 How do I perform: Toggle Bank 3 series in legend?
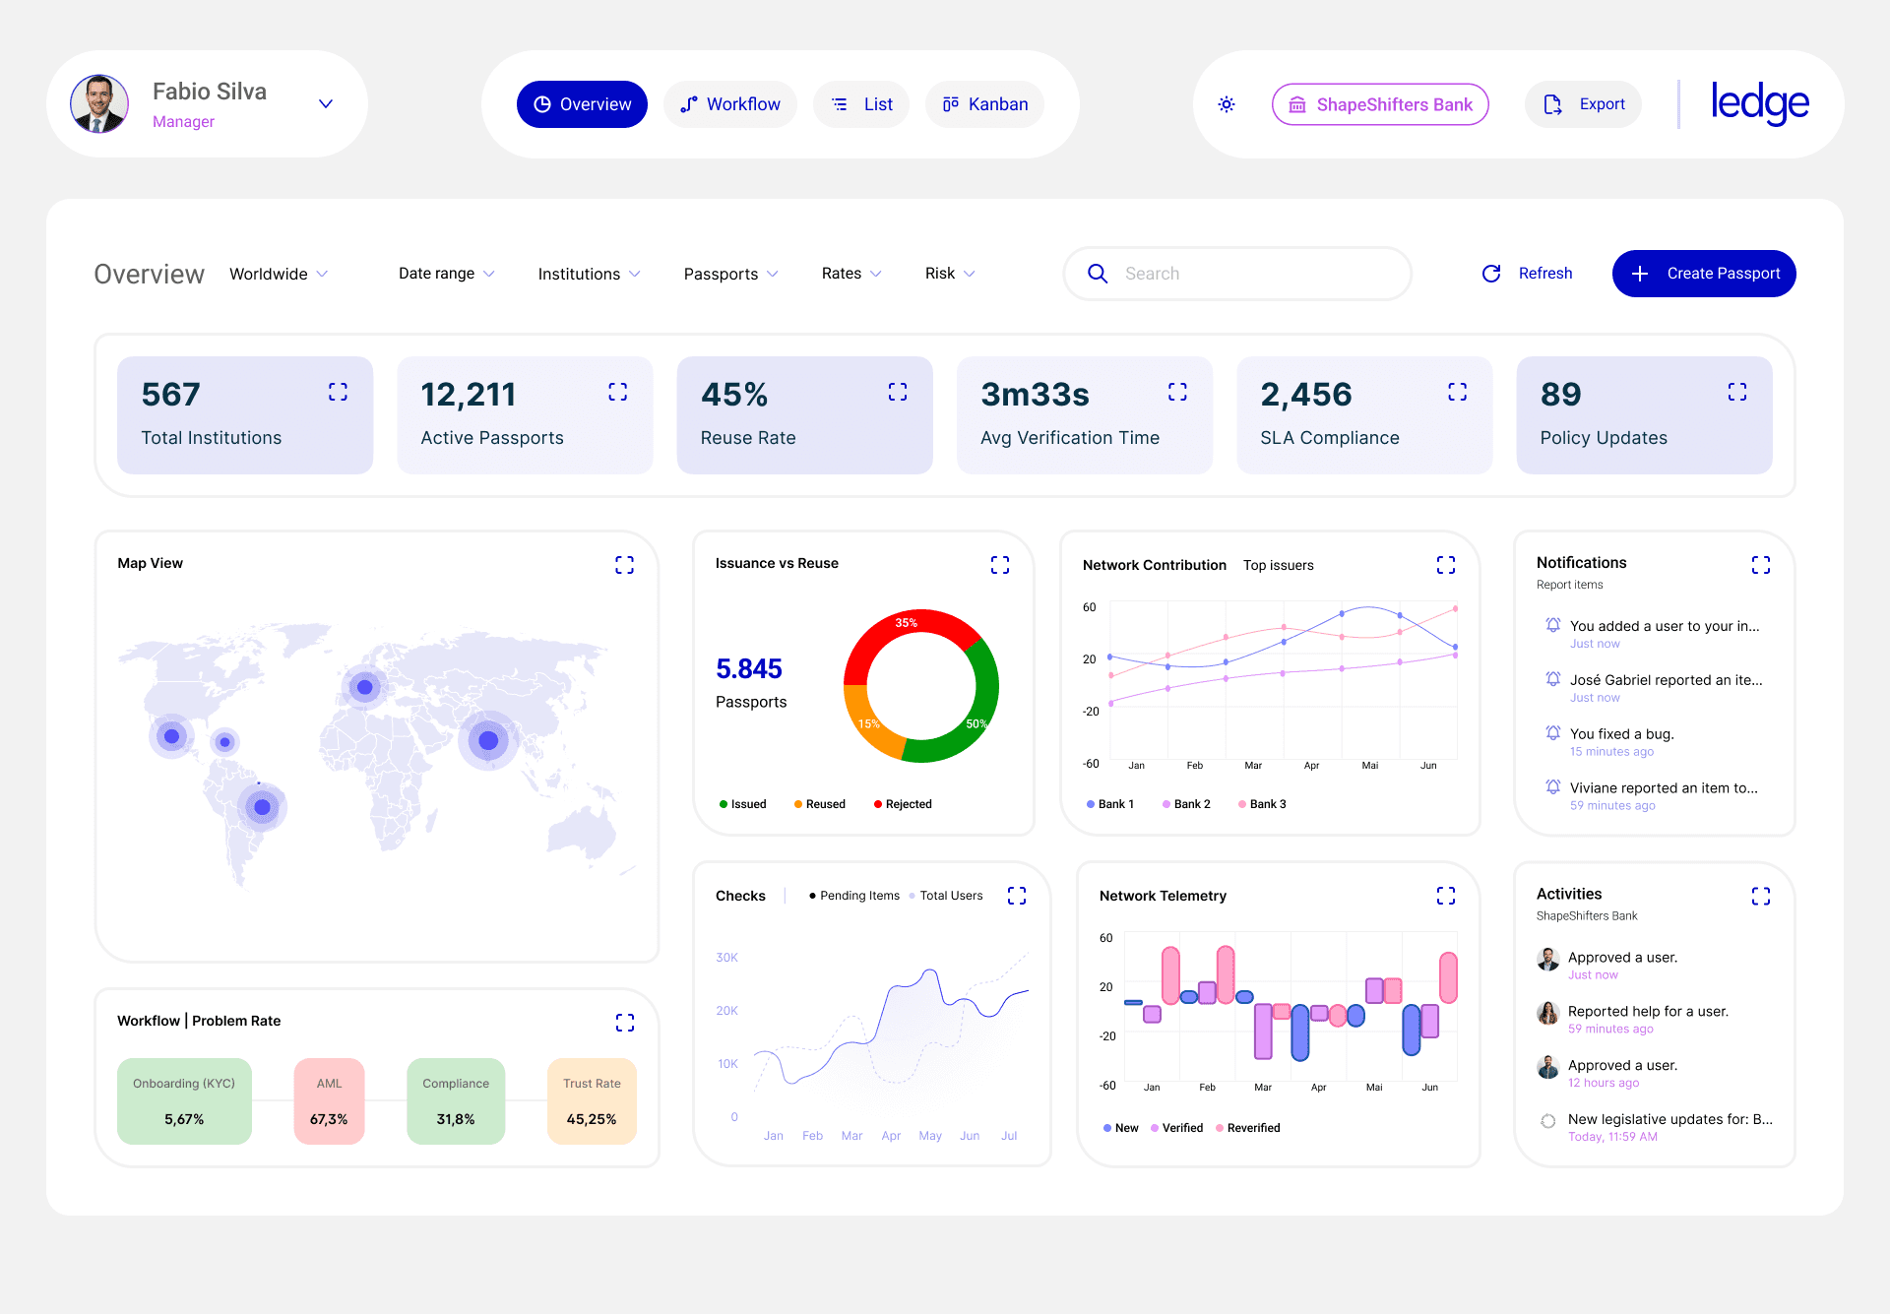point(1262,804)
